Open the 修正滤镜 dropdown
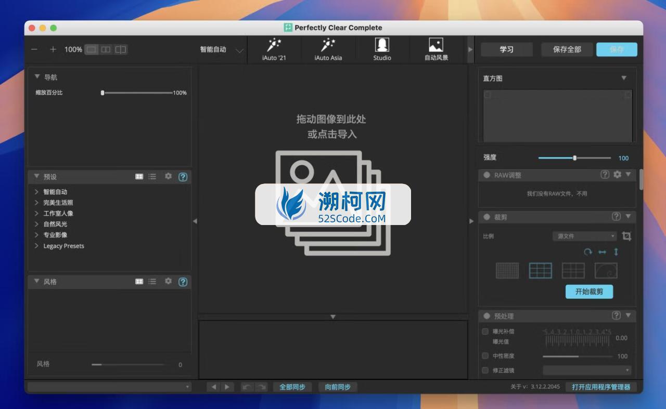Screen dimensions: 666x409 coord(587,371)
